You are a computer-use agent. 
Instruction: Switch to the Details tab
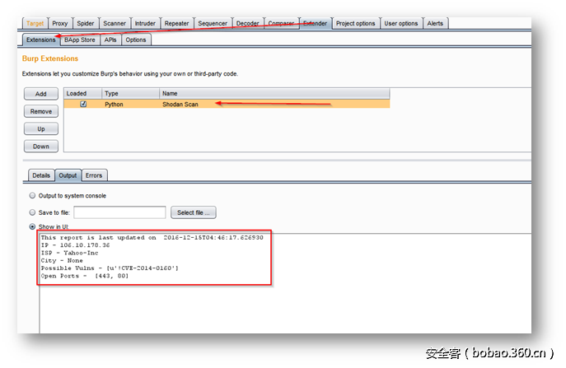coord(40,175)
